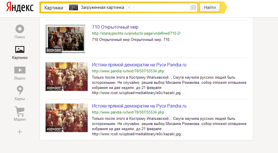Click camera icon to search by image

click(193, 8)
